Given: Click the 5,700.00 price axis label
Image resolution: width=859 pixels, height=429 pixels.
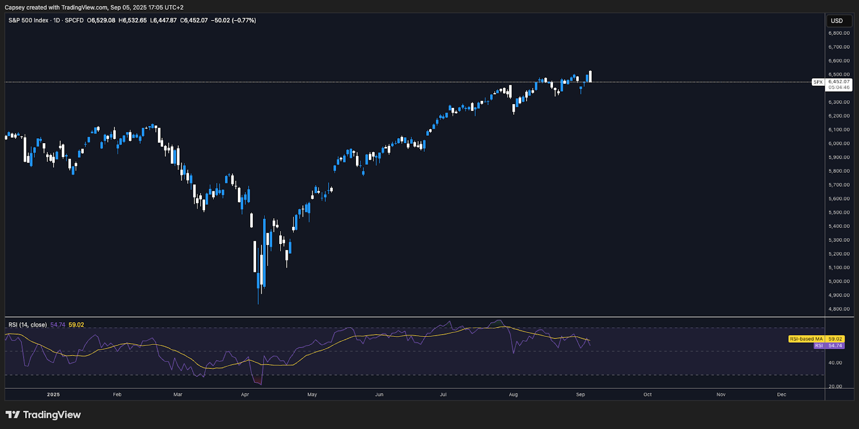Looking at the screenshot, I should click(839, 185).
